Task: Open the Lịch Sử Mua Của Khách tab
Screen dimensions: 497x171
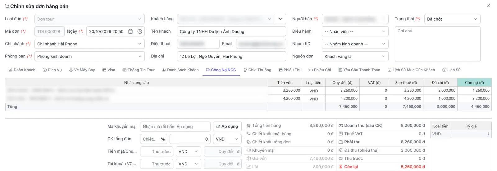Action: pyautogui.click(x=411, y=70)
